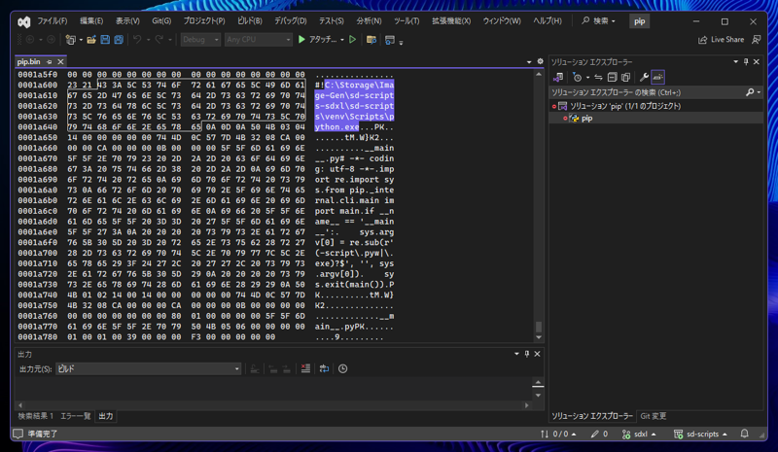This screenshot has width=778, height=452.
Task: Click the browser window toolbar icon
Action: coord(390,40)
